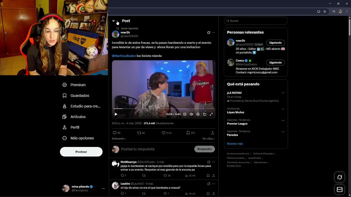Bookmark Lautiro comment
The height and width of the screenshot is (197, 351).
(208, 194)
